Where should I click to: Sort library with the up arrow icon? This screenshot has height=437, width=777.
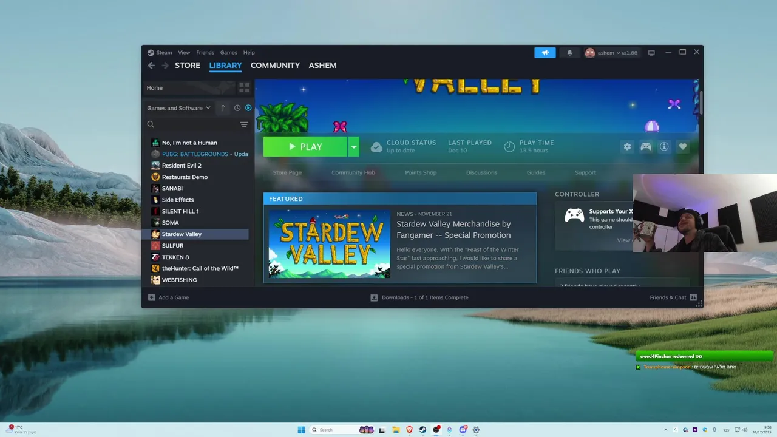coord(223,108)
